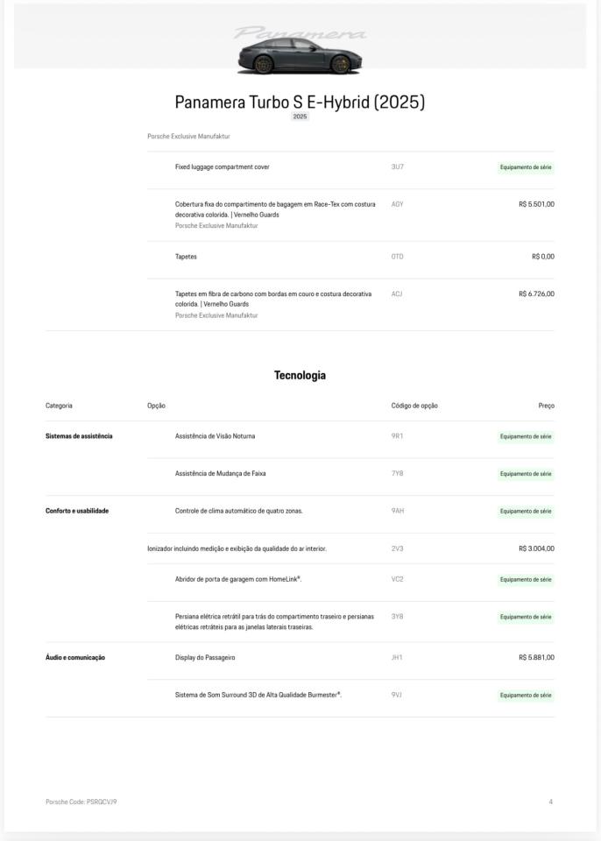Click the Preço column header
The image size is (601, 841).
[547, 406]
